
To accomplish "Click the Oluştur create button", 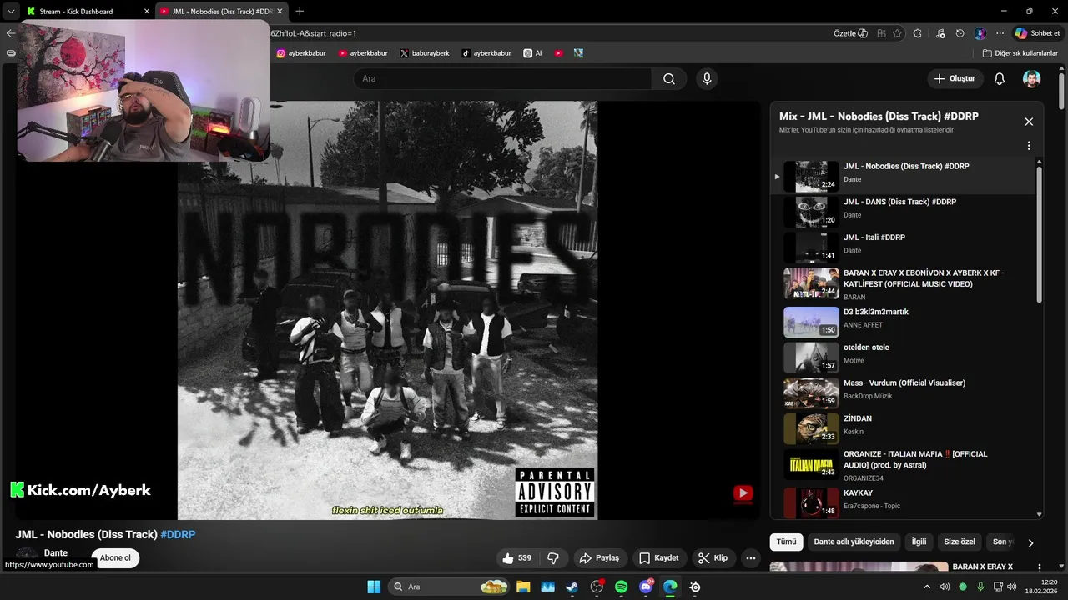I will pos(955,79).
